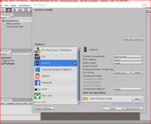The image size is (151, 124).
Task: Click the Android platform icon in list
Action: point(38,63)
